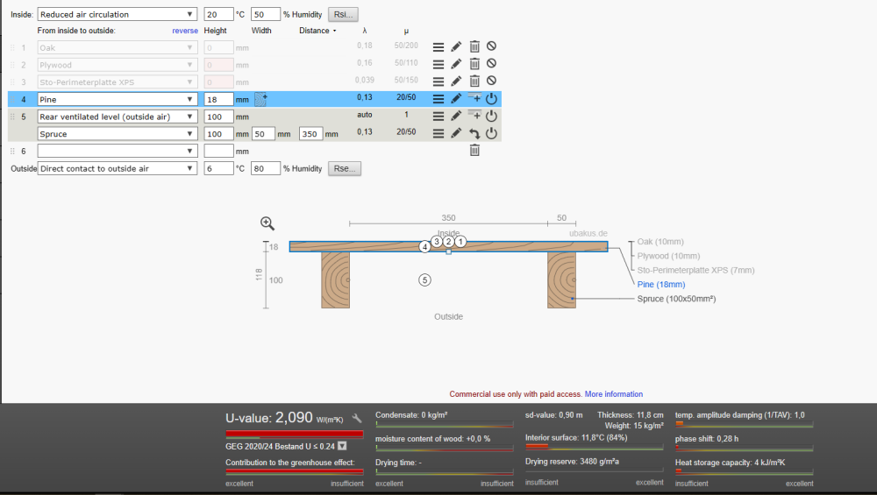Click the undo arrow icon in Spruce row
This screenshot has height=495, width=877.
pos(474,133)
